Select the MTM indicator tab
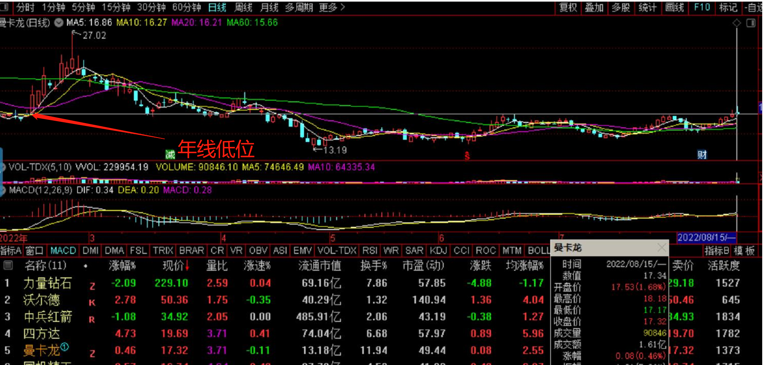The image size is (763, 365). 512,251
